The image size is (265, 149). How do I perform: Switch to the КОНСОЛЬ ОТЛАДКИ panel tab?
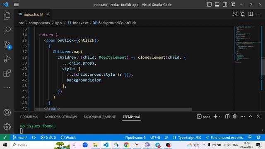point(61,117)
